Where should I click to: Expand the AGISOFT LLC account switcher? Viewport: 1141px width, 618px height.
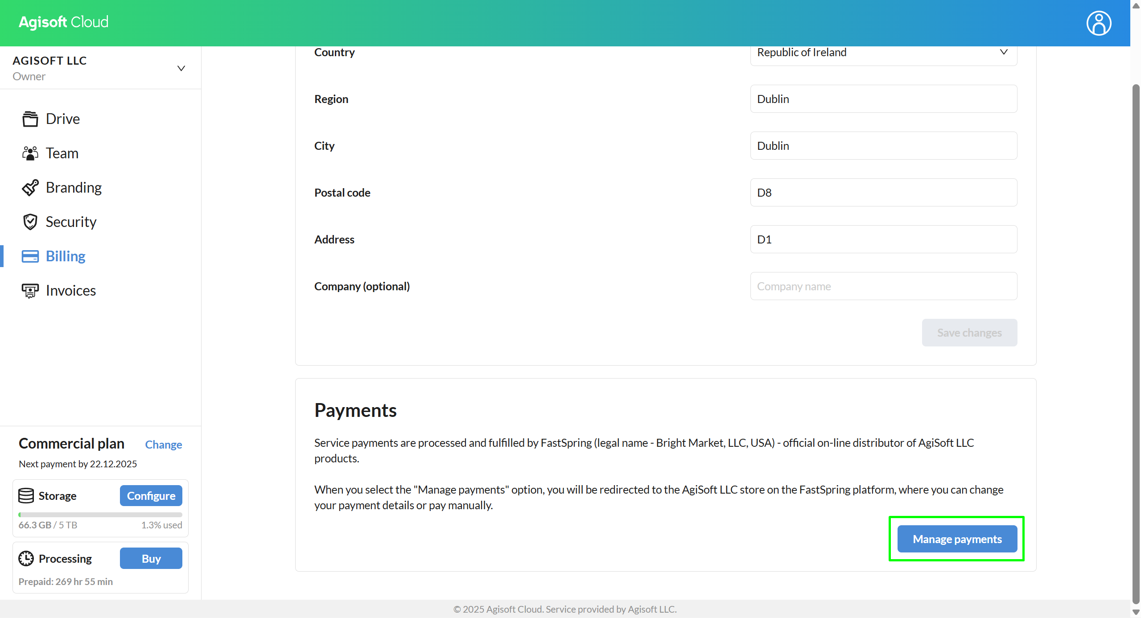click(x=181, y=68)
